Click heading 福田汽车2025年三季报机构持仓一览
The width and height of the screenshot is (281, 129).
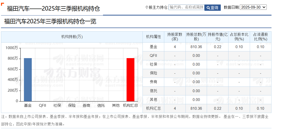(x=50, y=21)
